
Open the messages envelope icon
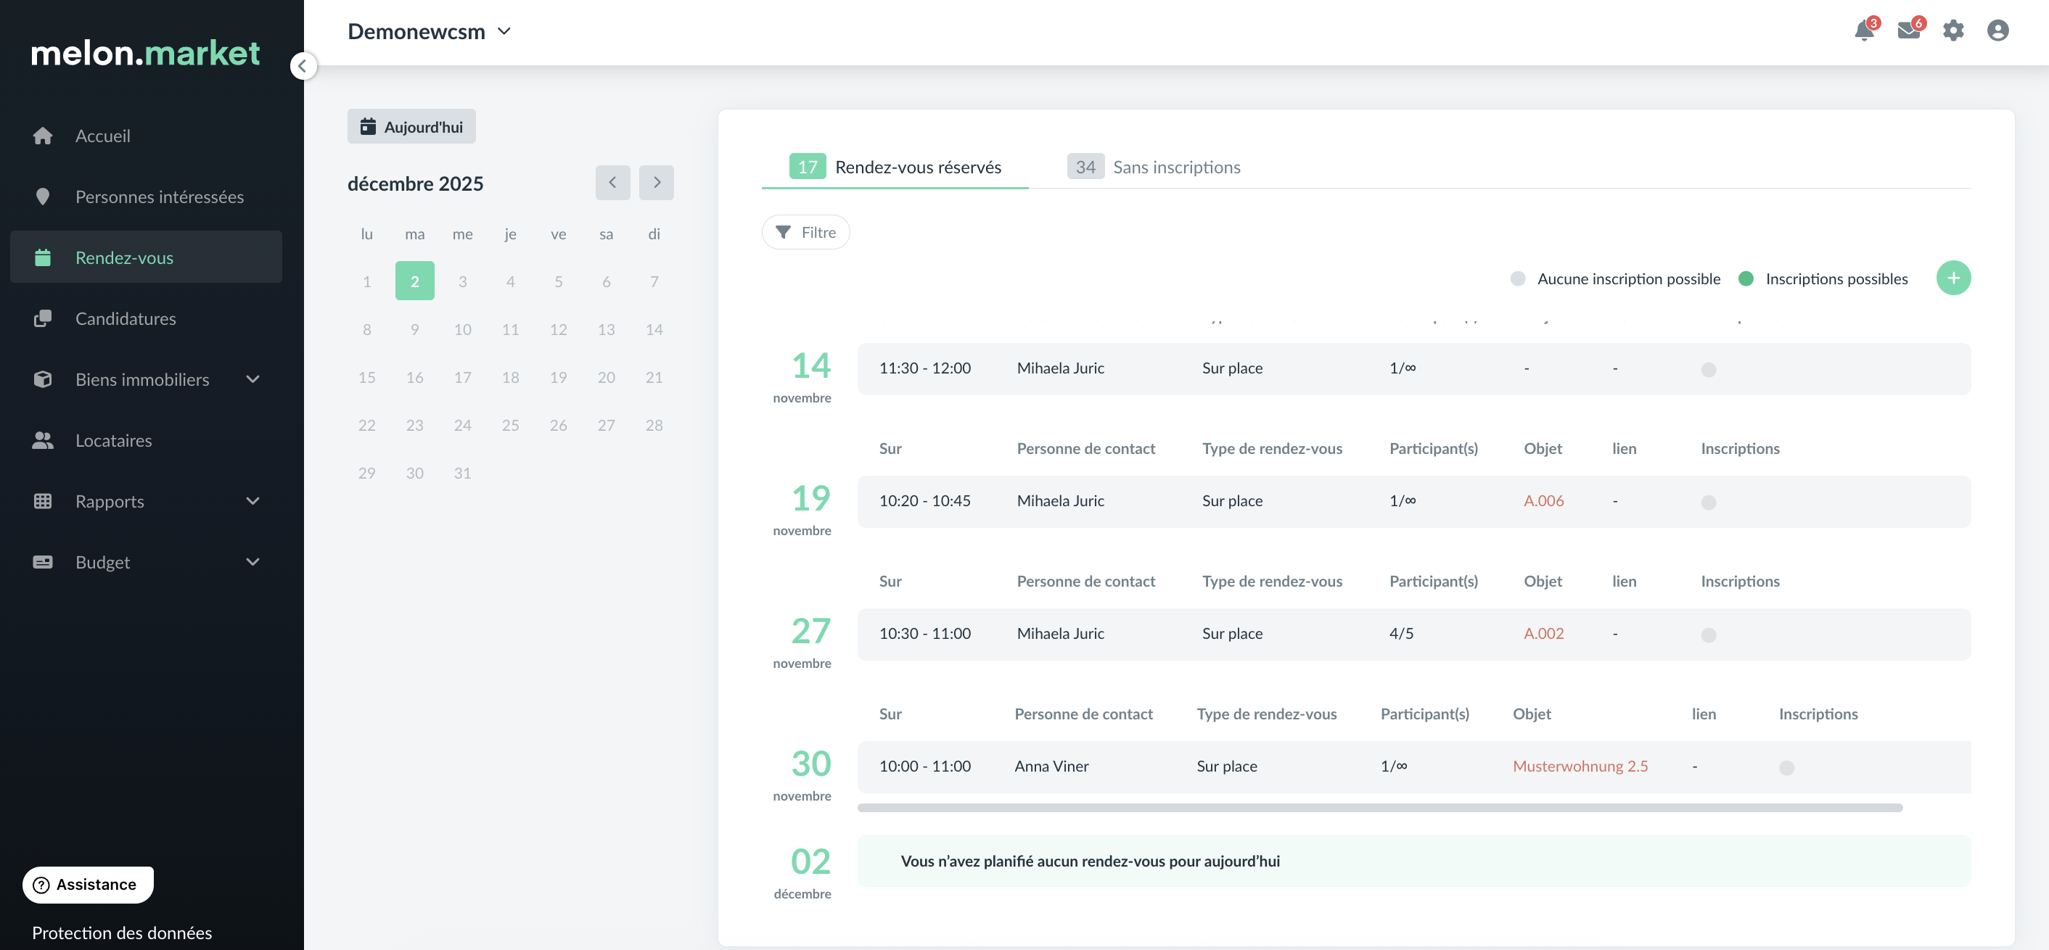pos(1908,31)
